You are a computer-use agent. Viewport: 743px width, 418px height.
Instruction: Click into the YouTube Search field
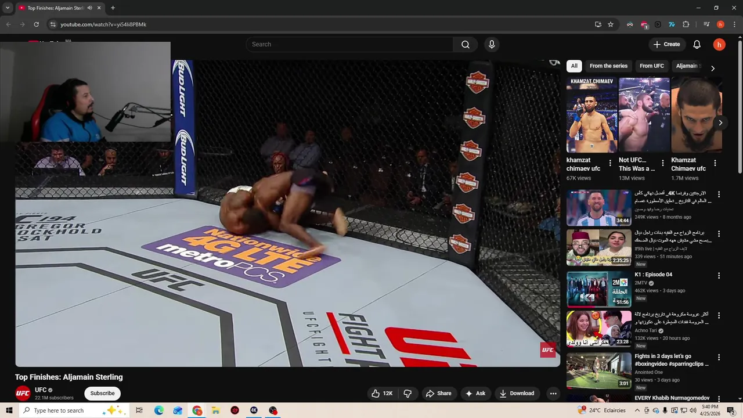349,45
